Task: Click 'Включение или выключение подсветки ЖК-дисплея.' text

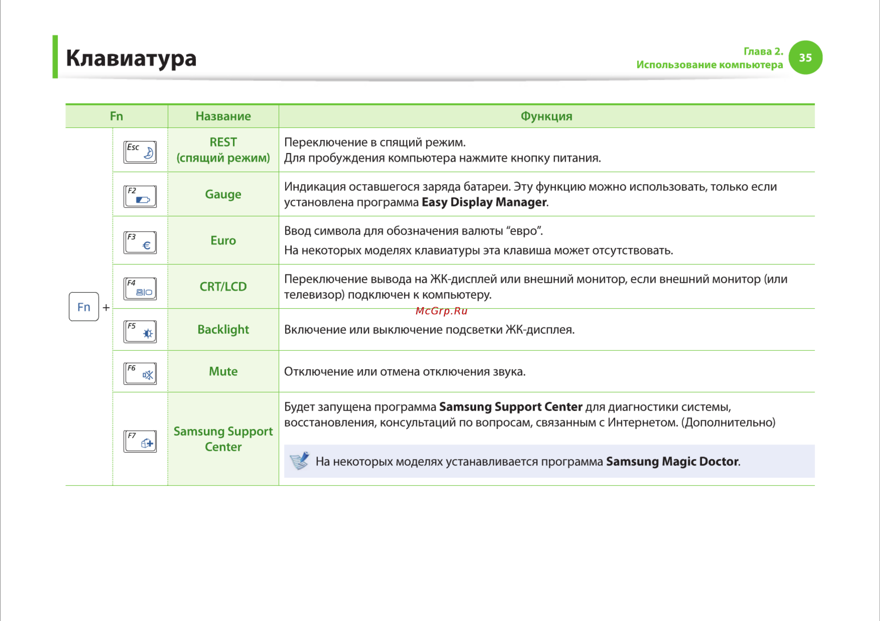Action: click(x=429, y=330)
